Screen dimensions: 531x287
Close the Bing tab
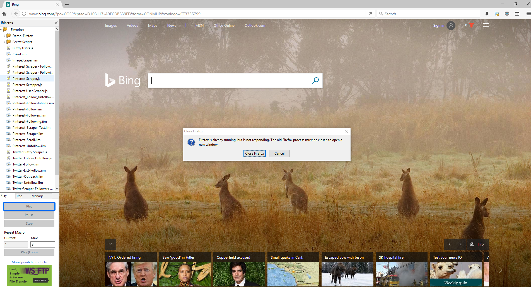coord(57,4)
